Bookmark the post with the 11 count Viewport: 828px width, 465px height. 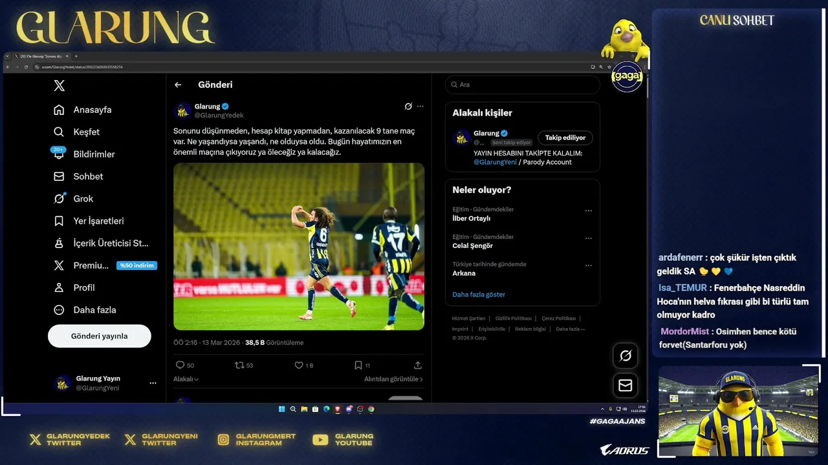pos(358,365)
